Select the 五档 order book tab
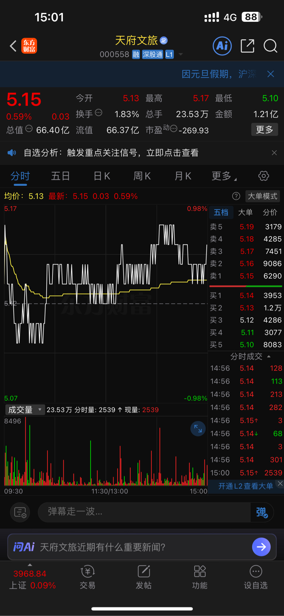284x616 pixels. coord(221,212)
